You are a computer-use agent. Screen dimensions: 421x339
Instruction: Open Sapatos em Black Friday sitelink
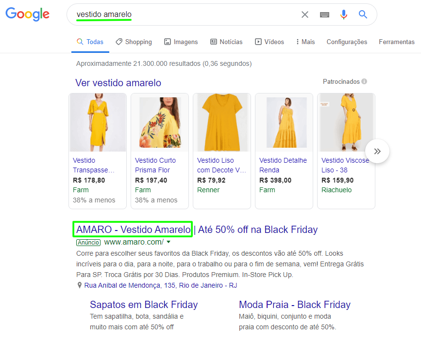(x=144, y=305)
